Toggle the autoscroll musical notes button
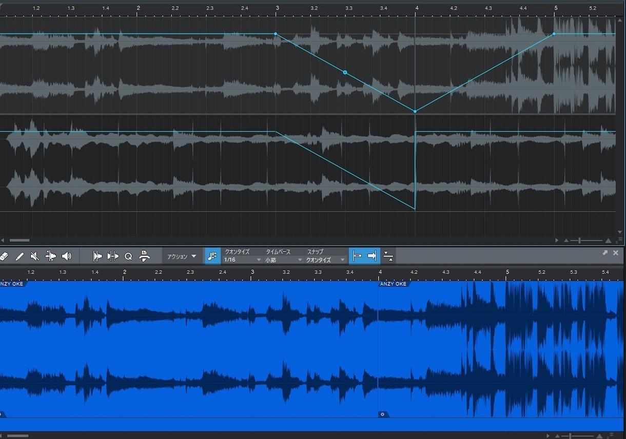This screenshot has height=439, width=626. pyautogui.click(x=213, y=256)
